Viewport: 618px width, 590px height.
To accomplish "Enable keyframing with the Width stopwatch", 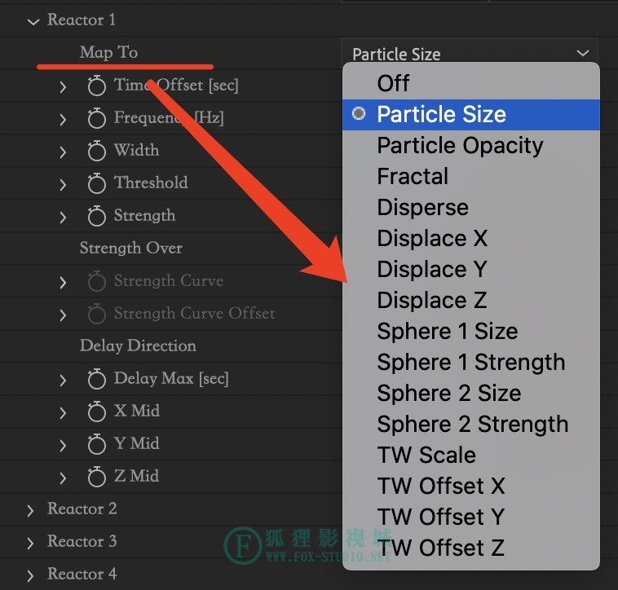I will pos(96,151).
